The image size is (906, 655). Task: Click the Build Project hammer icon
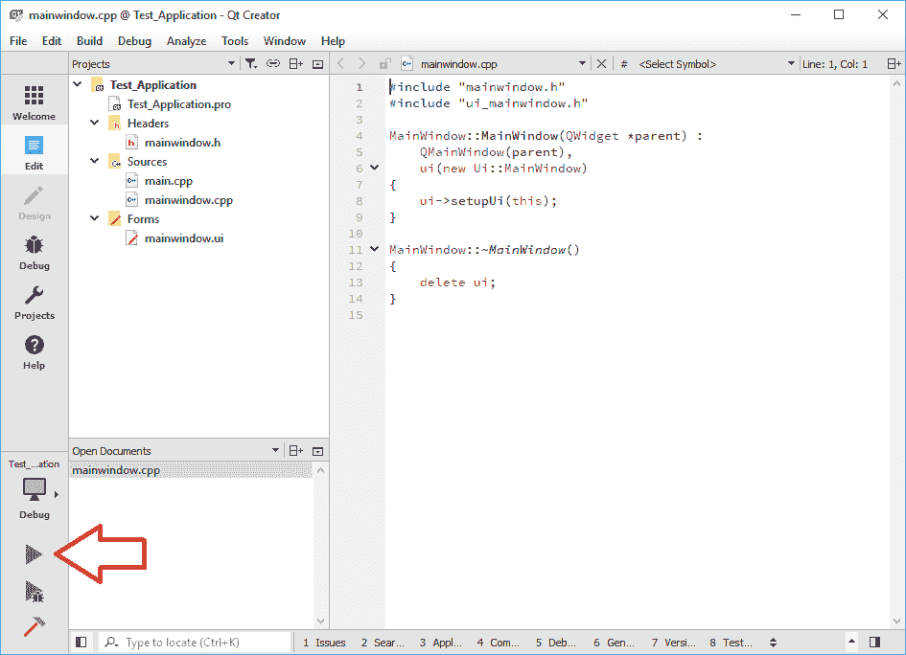[34, 627]
